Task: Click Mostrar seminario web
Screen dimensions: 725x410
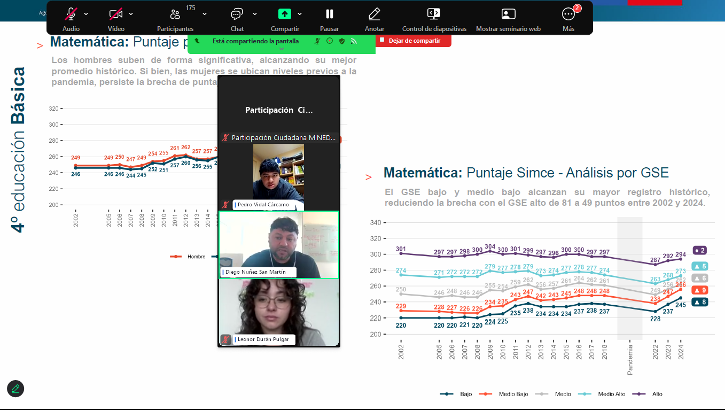Action: click(x=508, y=15)
